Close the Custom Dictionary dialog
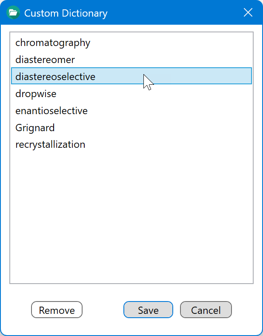Image resolution: width=263 pixels, height=336 pixels. tap(248, 13)
